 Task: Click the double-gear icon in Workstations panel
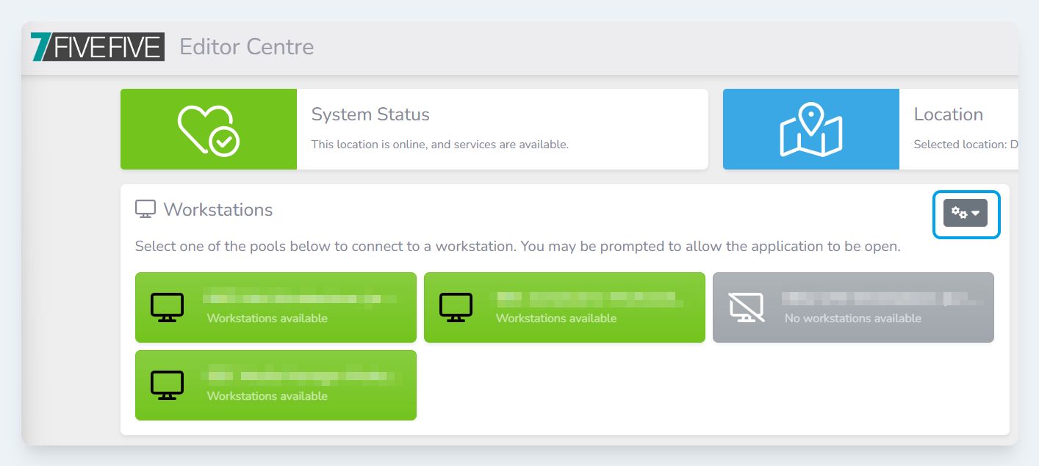(959, 213)
